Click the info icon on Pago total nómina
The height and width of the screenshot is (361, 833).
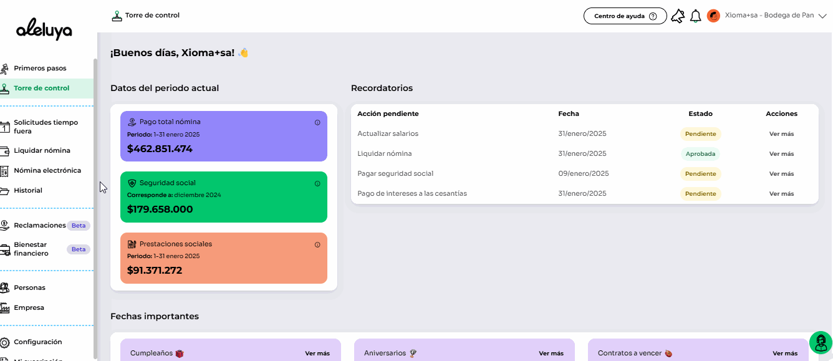tap(317, 123)
